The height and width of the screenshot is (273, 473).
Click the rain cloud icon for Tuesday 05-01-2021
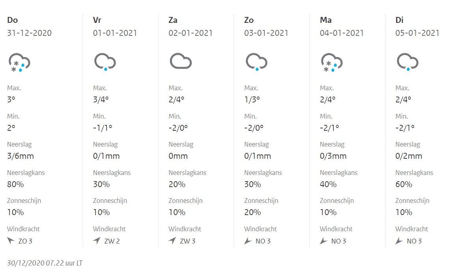click(407, 62)
